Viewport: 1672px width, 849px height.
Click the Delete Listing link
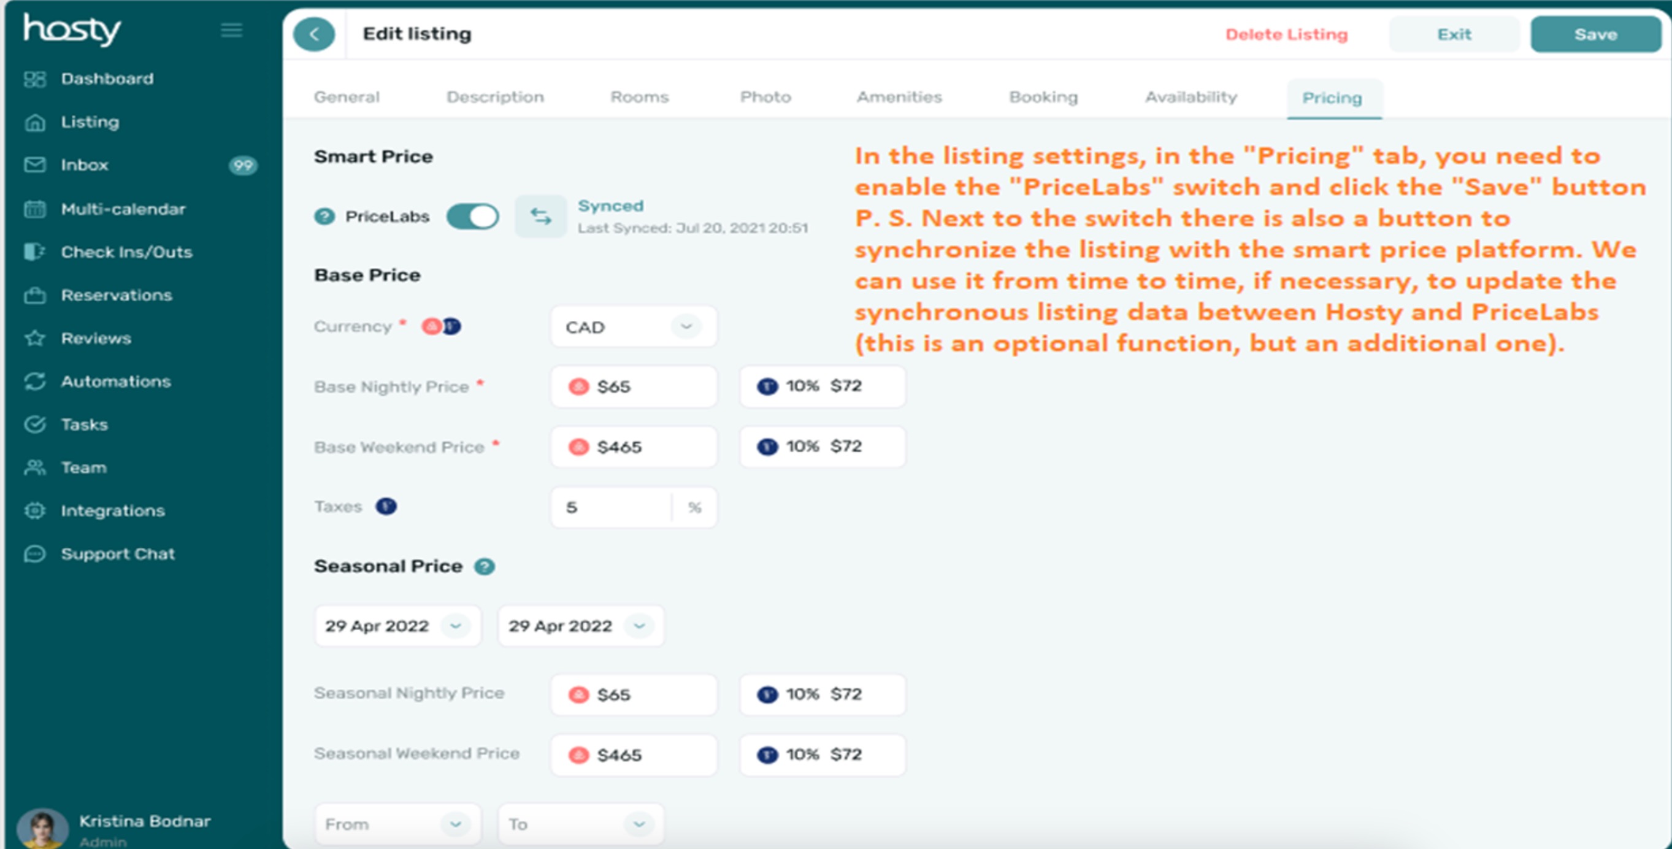point(1286,34)
